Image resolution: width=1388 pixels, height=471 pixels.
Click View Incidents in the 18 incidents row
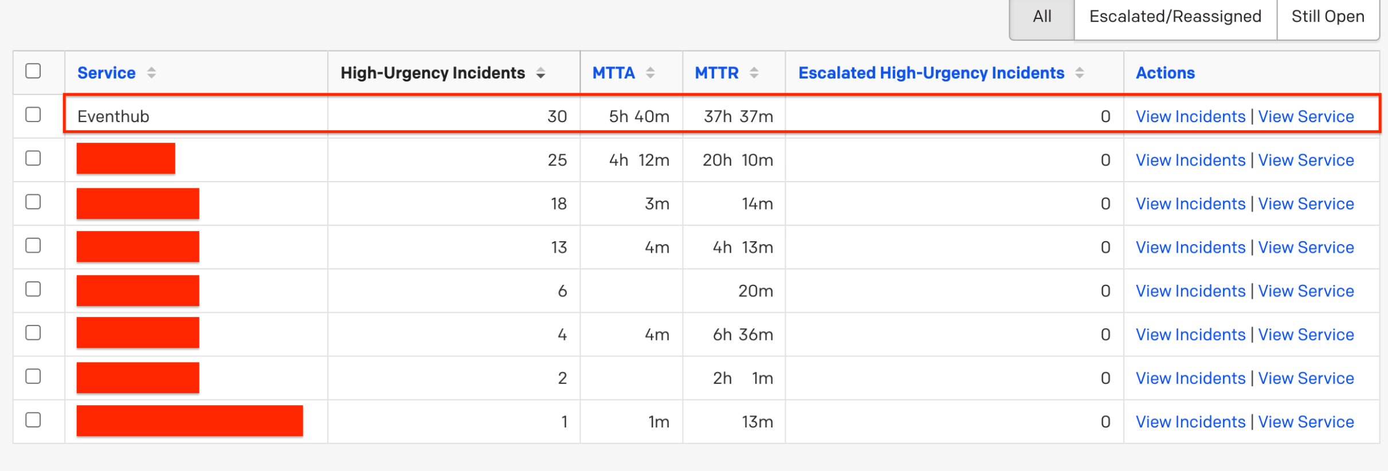click(1190, 204)
